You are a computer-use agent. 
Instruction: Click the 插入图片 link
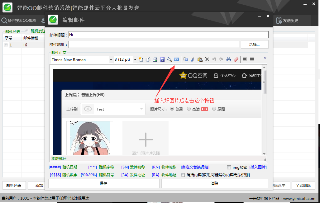(258, 167)
